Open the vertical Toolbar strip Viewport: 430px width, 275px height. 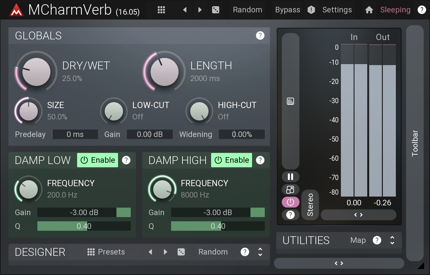click(x=415, y=143)
